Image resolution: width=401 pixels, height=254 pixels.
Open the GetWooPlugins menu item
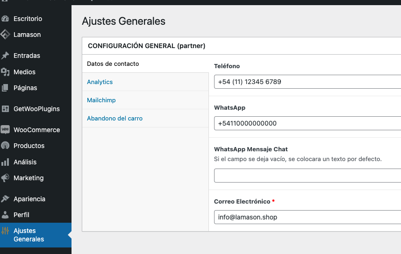[36, 109]
